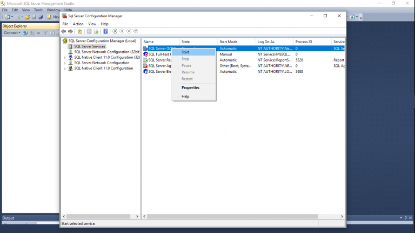Click the Help icon in Configuration Manager toolbar
This screenshot has width=415, height=233.
[x=105, y=31]
